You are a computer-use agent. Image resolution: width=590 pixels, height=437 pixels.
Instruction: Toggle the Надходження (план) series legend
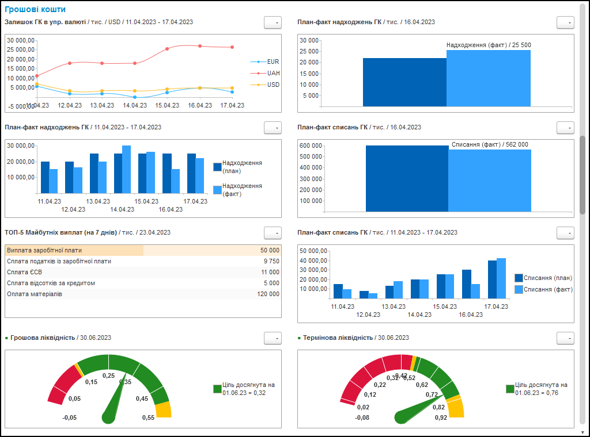click(x=217, y=167)
